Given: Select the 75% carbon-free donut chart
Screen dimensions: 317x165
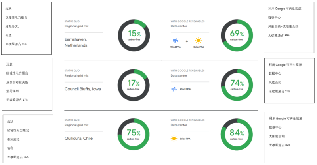Looking at the screenshot, I should point(134,134).
